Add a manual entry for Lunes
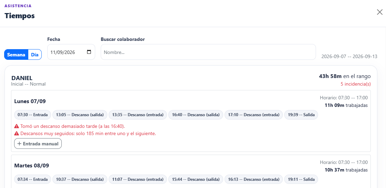 (38, 144)
